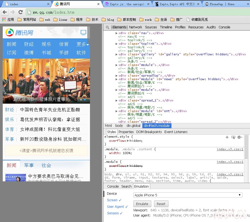
Task: Click the page reload icon in address bar
Action: (x=20, y=12)
